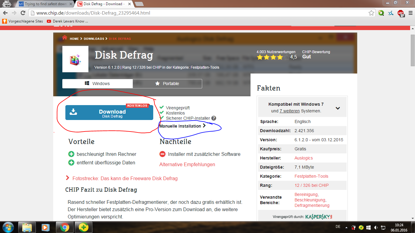The width and height of the screenshot is (415, 233).
Task: Click the download count '2.421.356'
Action: pos(304,131)
